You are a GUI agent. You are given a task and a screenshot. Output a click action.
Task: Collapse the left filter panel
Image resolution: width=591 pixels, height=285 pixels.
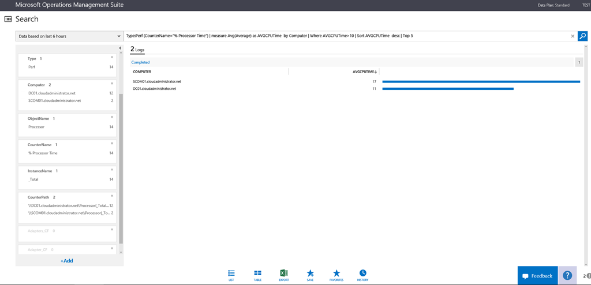(119, 48)
